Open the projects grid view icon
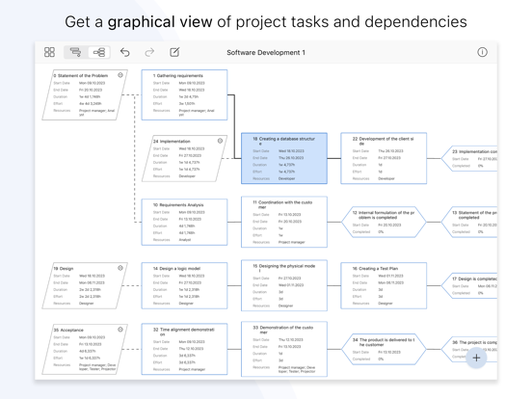This screenshot has width=532, height=399. pyautogui.click(x=49, y=52)
